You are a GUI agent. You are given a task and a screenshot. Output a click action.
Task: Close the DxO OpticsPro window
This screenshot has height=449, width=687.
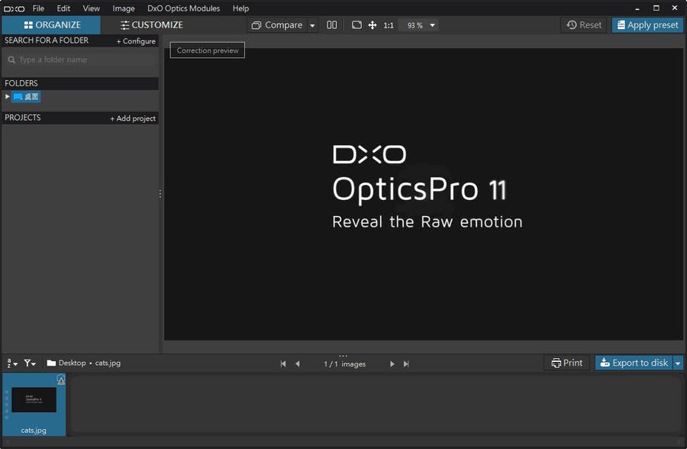click(x=675, y=8)
